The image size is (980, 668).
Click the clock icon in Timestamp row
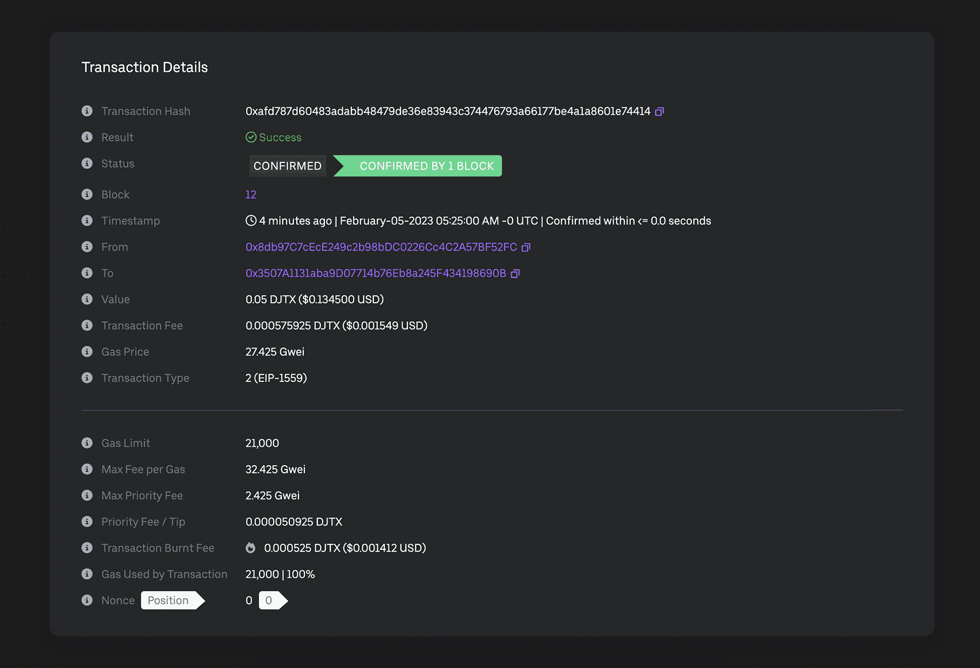pyautogui.click(x=251, y=221)
